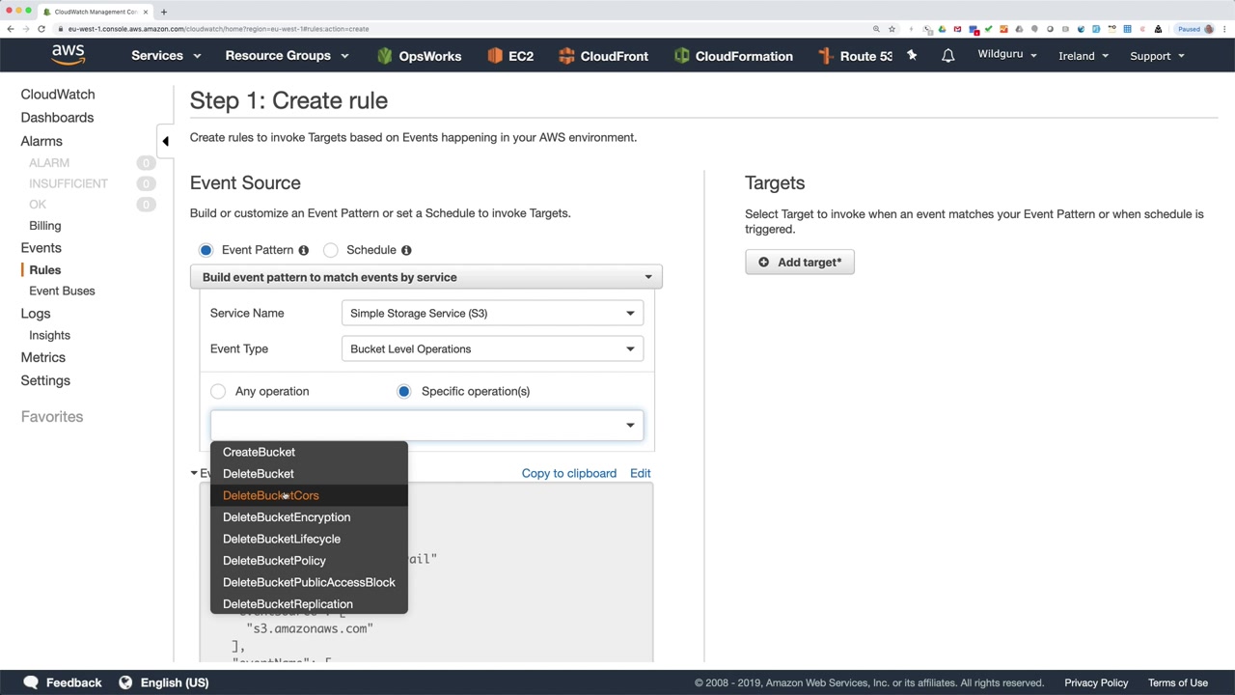
Task: Expand the Ireland region menu
Action: [x=1083, y=56]
